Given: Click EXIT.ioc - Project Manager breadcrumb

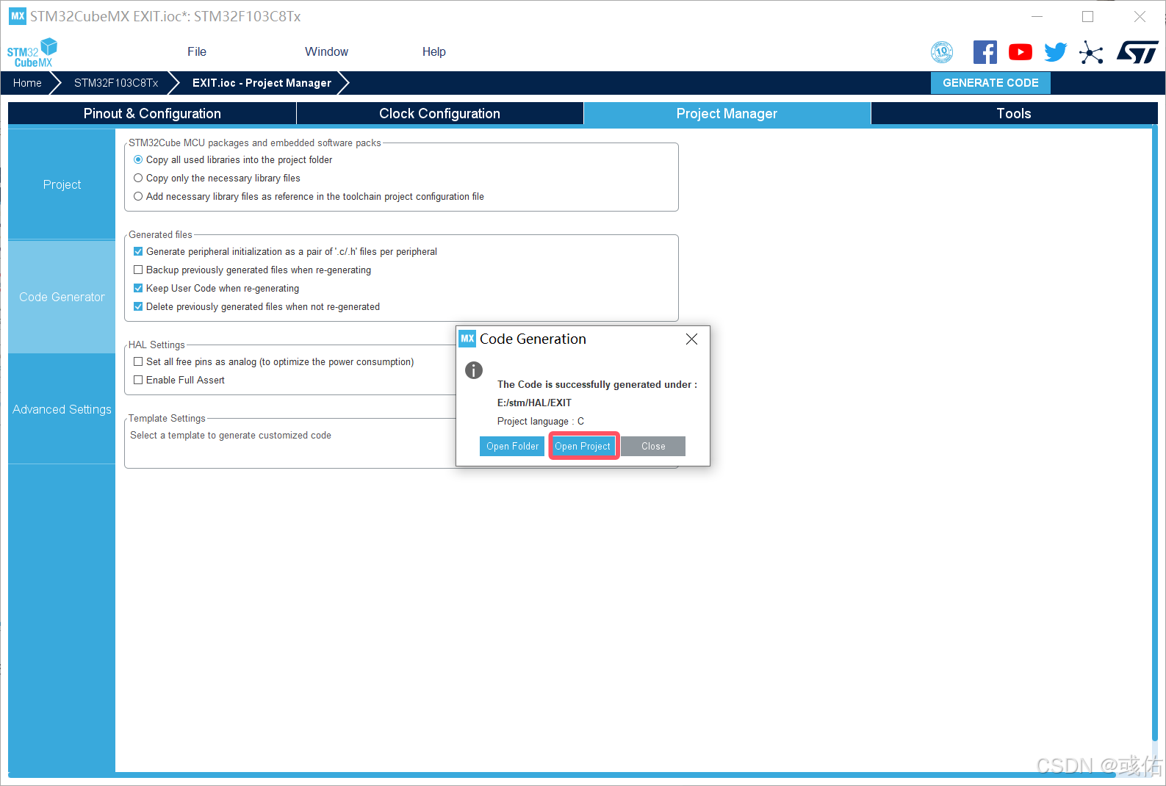Looking at the screenshot, I should pyautogui.click(x=262, y=83).
